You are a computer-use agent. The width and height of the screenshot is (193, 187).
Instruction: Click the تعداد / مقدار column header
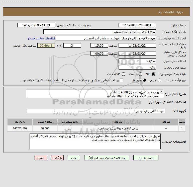pyautogui.click(x=45, y=122)
